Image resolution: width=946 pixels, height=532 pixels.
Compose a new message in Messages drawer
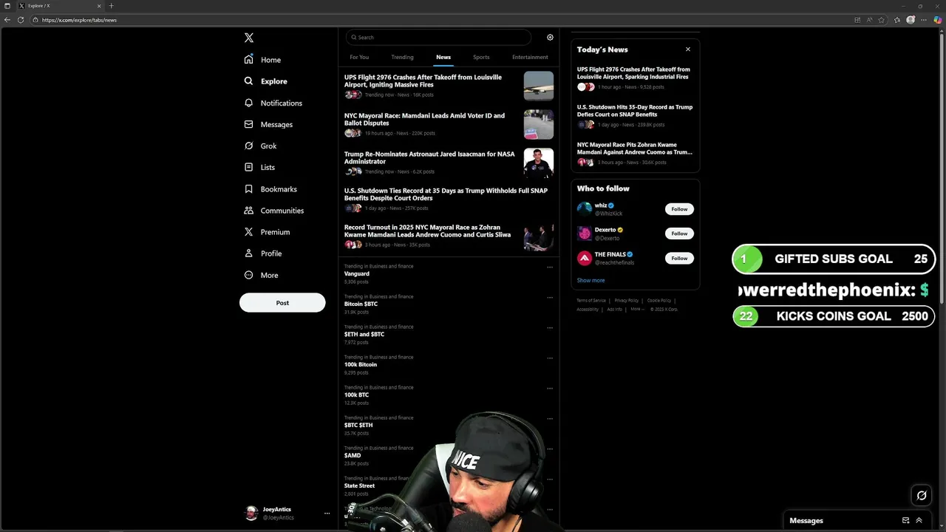click(x=906, y=520)
